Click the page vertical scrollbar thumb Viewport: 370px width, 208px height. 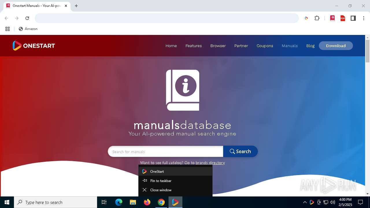pos(368,51)
